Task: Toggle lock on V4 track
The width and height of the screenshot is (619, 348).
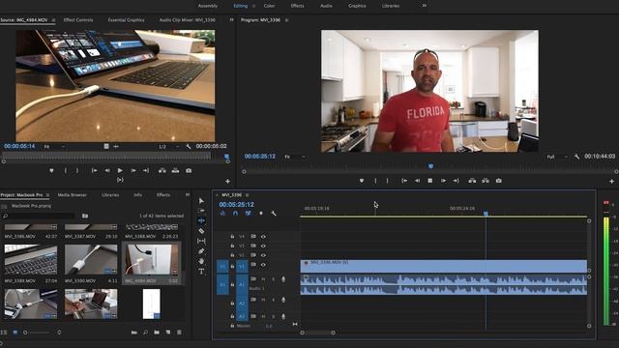Action: click(x=232, y=236)
